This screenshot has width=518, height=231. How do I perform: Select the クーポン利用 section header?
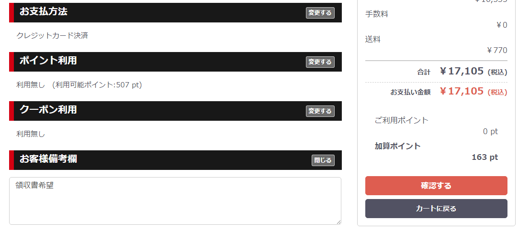pos(175,111)
